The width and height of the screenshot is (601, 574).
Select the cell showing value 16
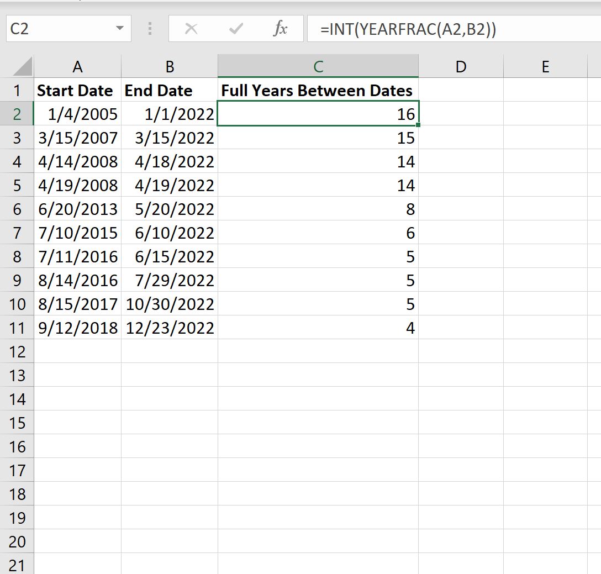click(318, 114)
